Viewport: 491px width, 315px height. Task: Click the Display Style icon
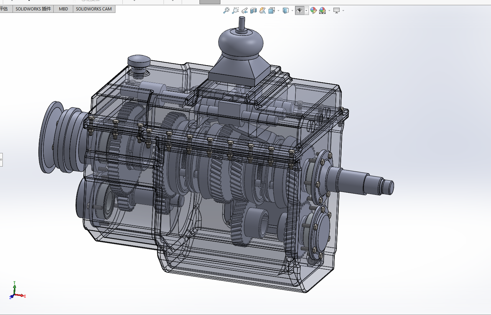coord(286,10)
